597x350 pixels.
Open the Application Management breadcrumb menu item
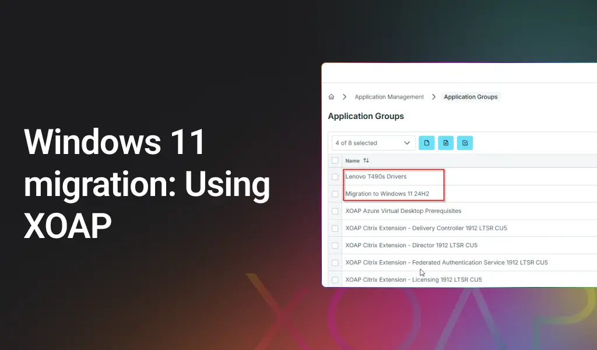point(389,97)
